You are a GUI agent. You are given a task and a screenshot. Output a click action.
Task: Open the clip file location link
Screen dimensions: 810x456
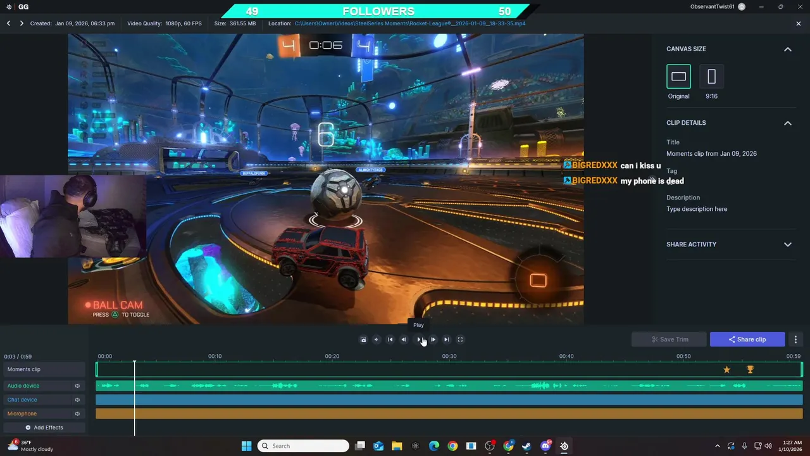click(x=410, y=23)
